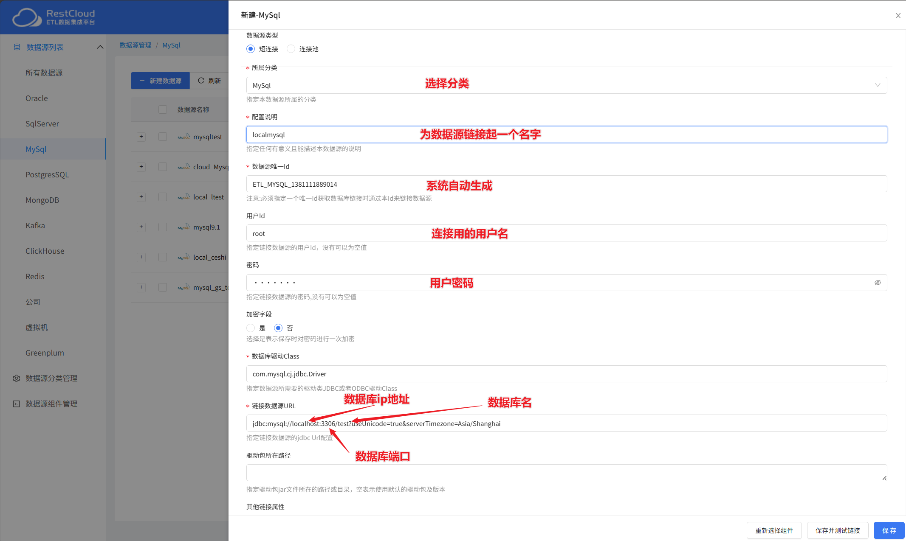Click the 链接数据源URL input field
Image resolution: width=906 pixels, height=541 pixels.
(x=567, y=423)
